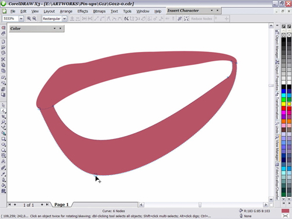This screenshot has height=219, width=292.
Task: Open first palette's top menu arrow
Action: [x=284, y=26]
